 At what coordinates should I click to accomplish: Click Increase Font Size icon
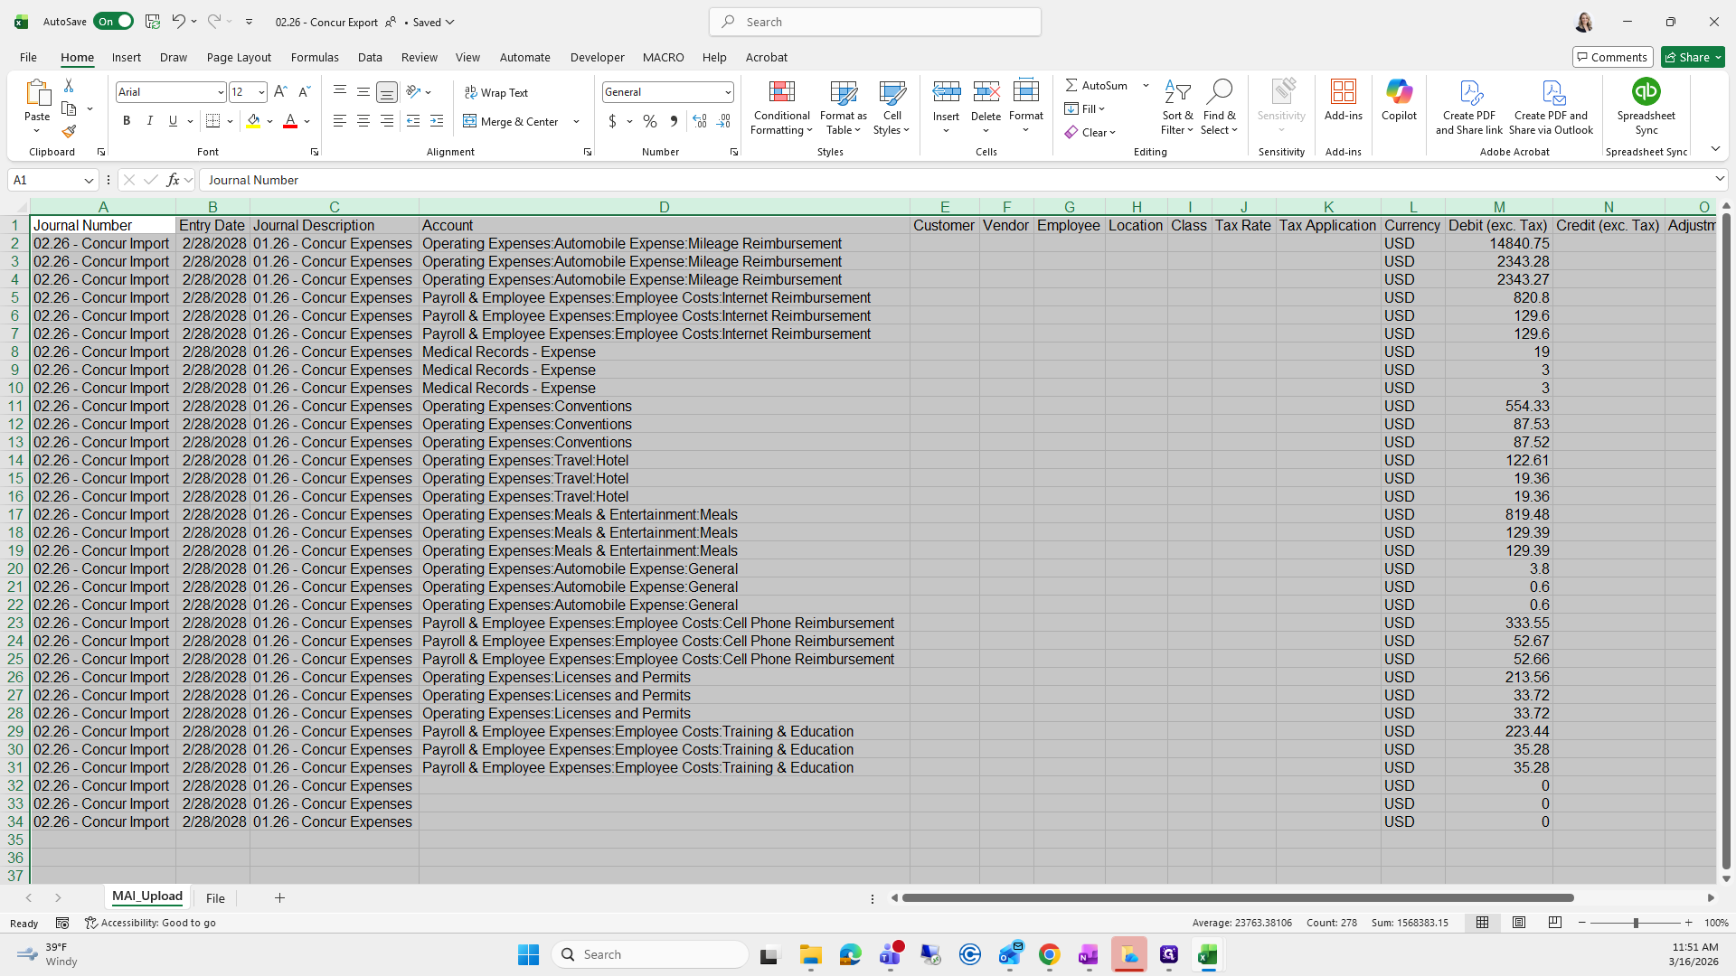(x=280, y=92)
